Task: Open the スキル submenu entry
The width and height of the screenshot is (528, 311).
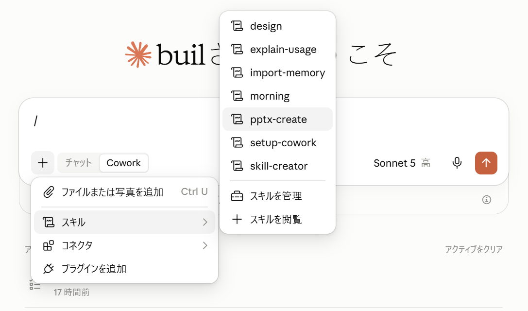Action: pos(124,222)
